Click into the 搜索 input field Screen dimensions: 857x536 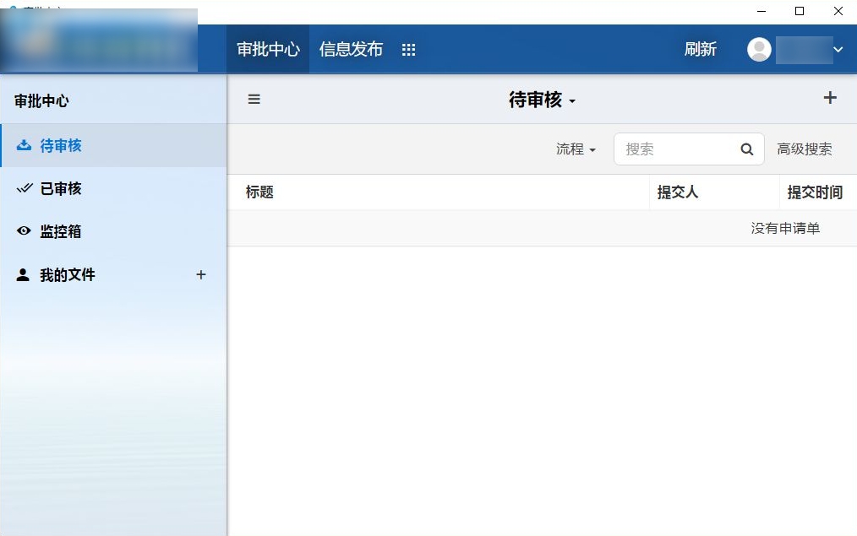click(676, 149)
